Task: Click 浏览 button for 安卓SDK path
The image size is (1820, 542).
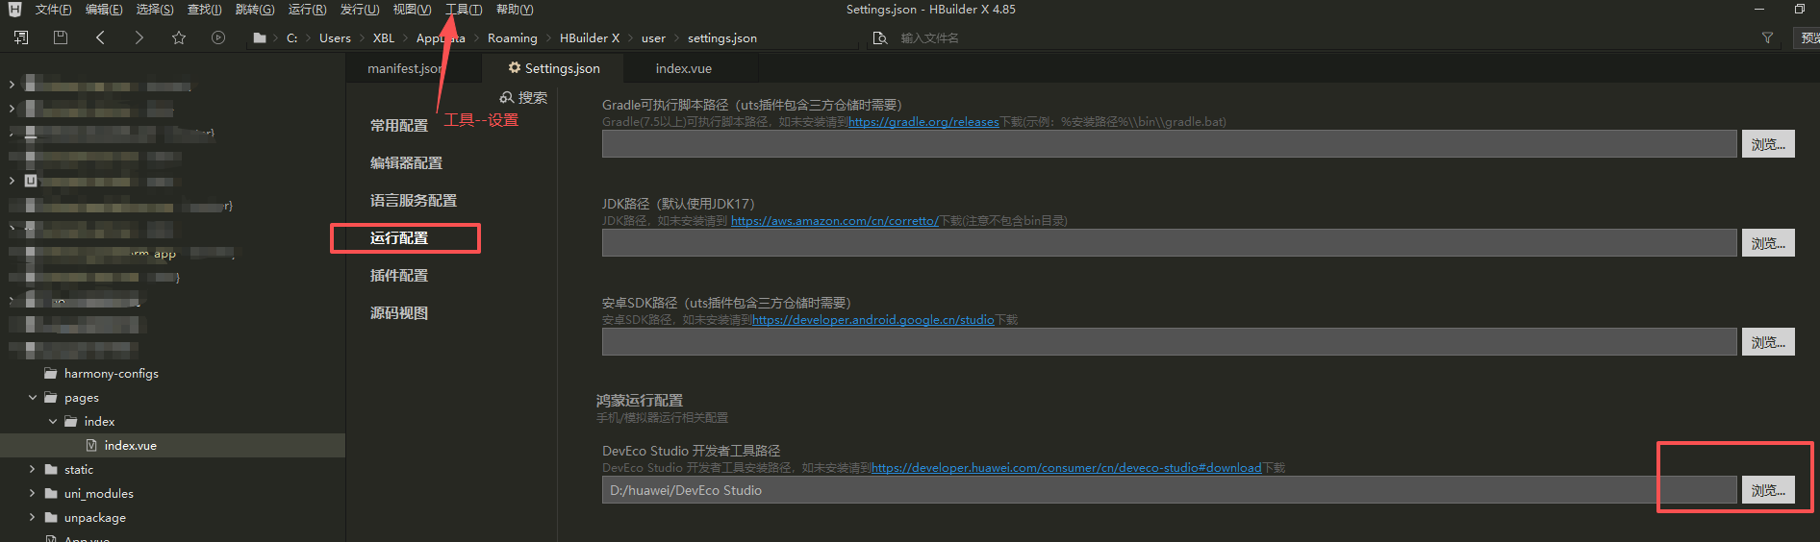Action: [x=1768, y=342]
